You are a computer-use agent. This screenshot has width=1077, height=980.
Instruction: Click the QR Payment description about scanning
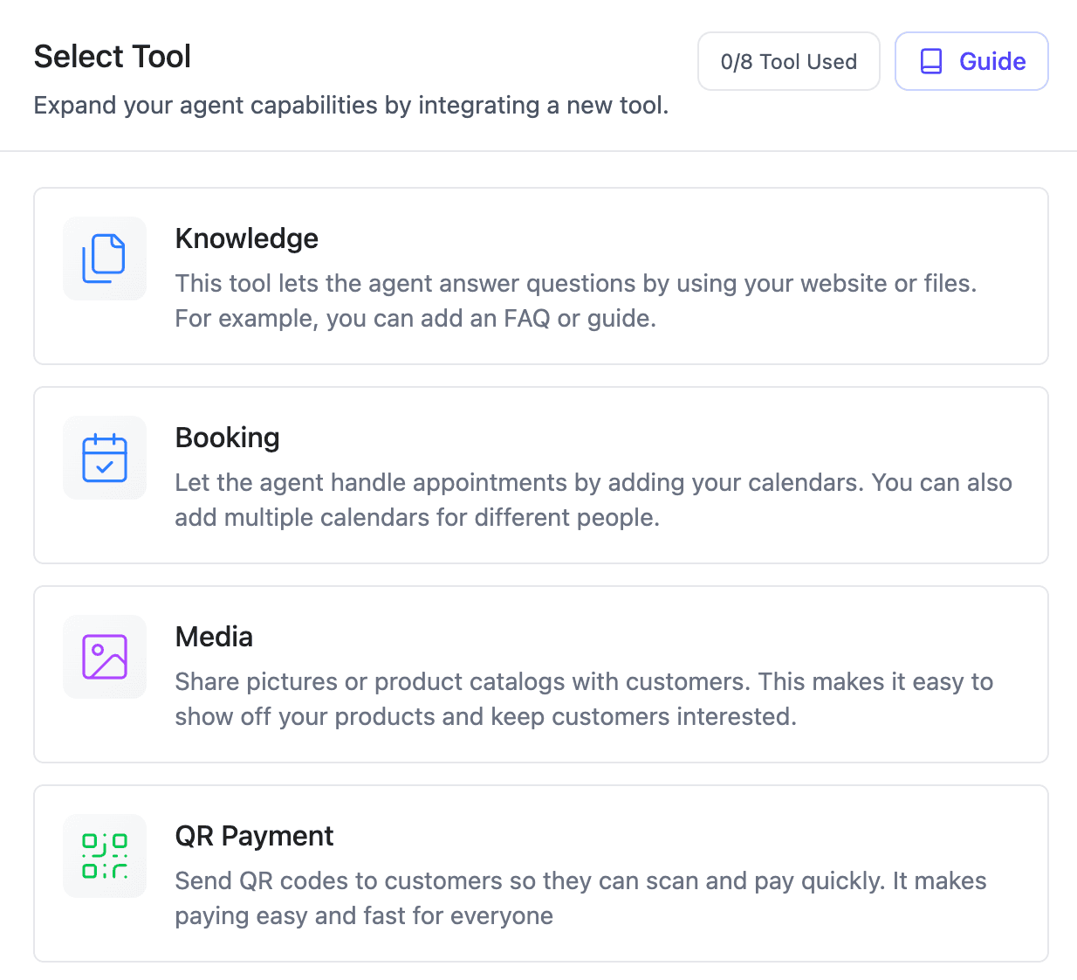(x=580, y=899)
